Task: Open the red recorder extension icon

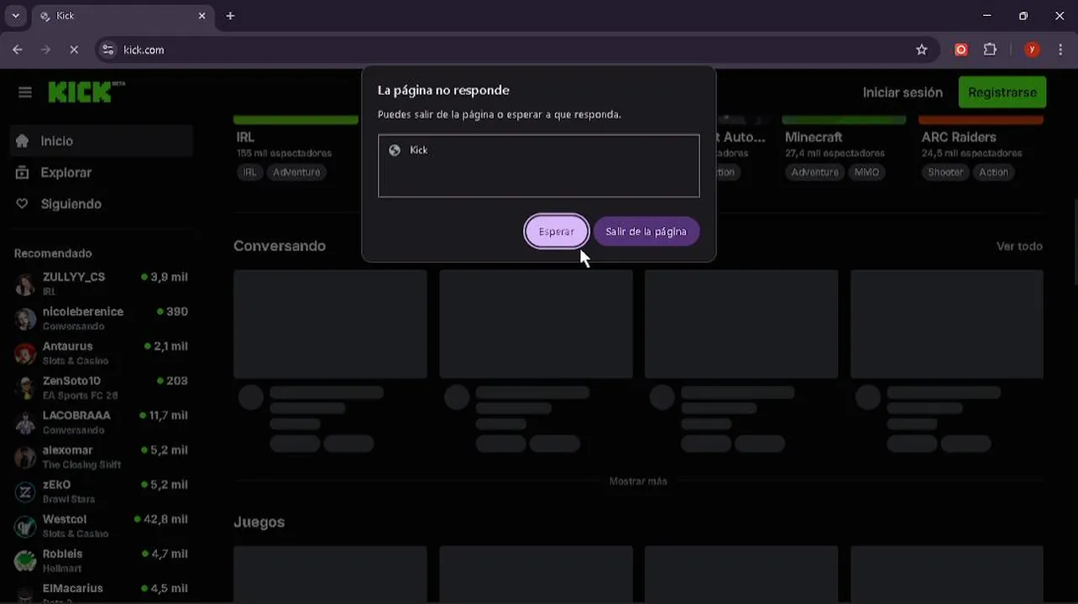Action: tap(961, 49)
